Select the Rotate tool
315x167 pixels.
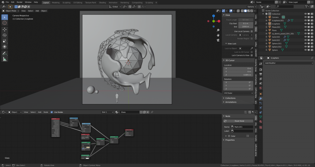(x=4, y=35)
